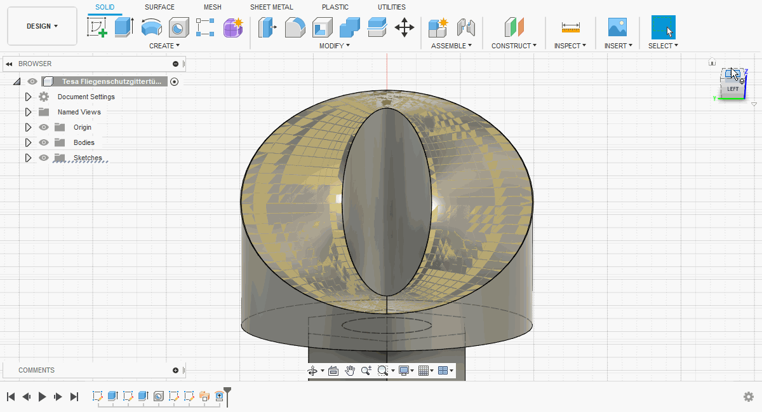
Task: Activate the Zoom magnifier tool
Action: coord(366,371)
